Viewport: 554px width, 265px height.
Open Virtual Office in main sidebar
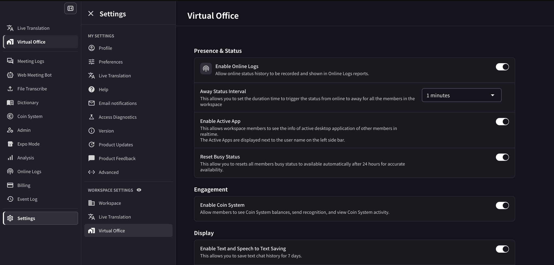point(41,42)
